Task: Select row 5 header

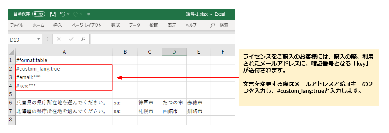Action: click(x=12, y=94)
